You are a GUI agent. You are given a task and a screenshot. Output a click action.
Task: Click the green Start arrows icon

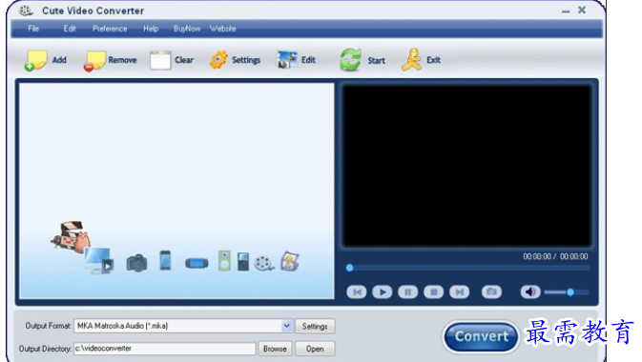tap(350, 60)
